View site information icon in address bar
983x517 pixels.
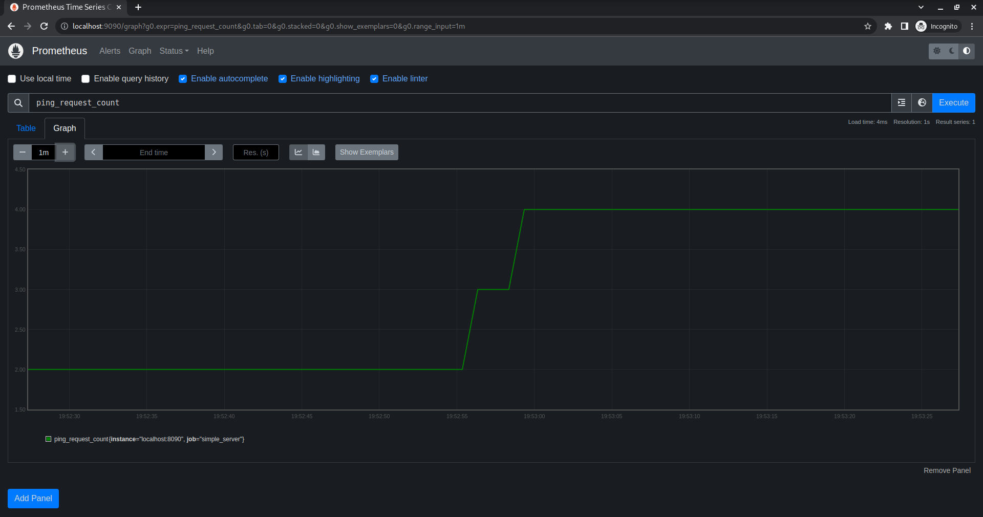tap(65, 26)
